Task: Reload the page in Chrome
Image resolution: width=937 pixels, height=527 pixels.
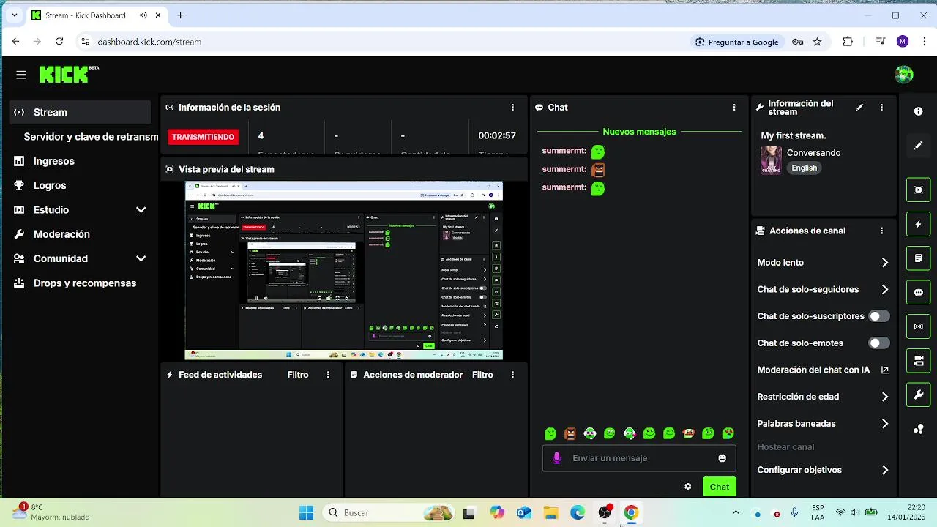Action: pyautogui.click(x=59, y=42)
